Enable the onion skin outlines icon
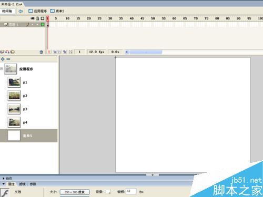The height and width of the screenshot is (197, 263). click(x=59, y=52)
